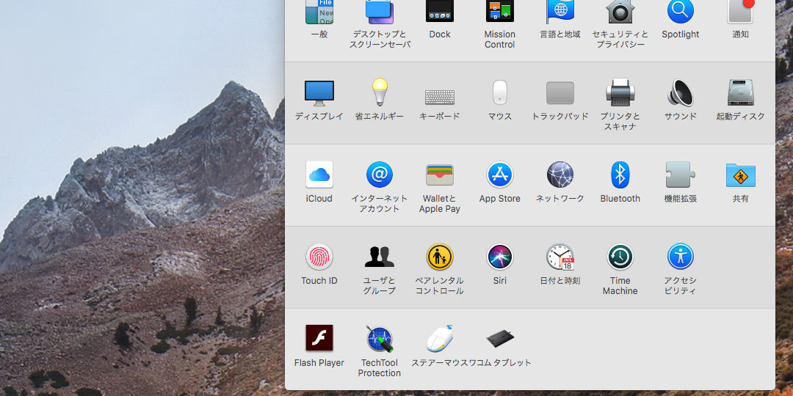Open 省エネルギー (Energy Saver) lightbulb icon

pyautogui.click(x=380, y=92)
